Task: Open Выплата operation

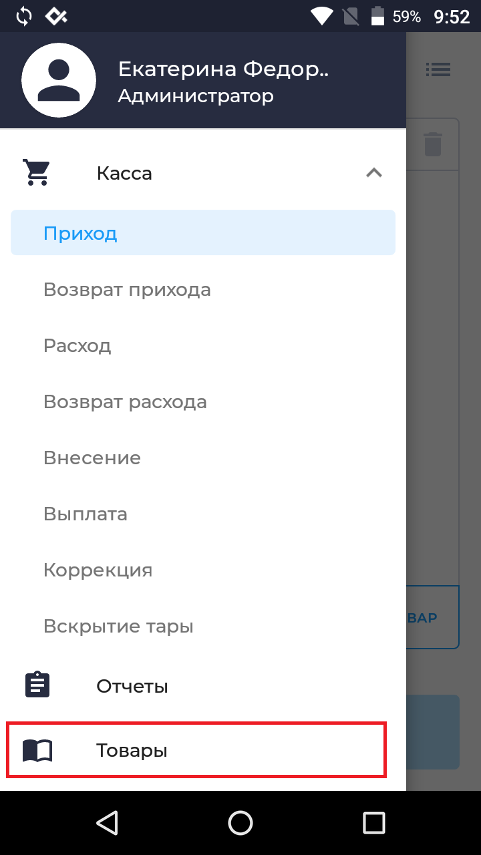Action: 86,514
